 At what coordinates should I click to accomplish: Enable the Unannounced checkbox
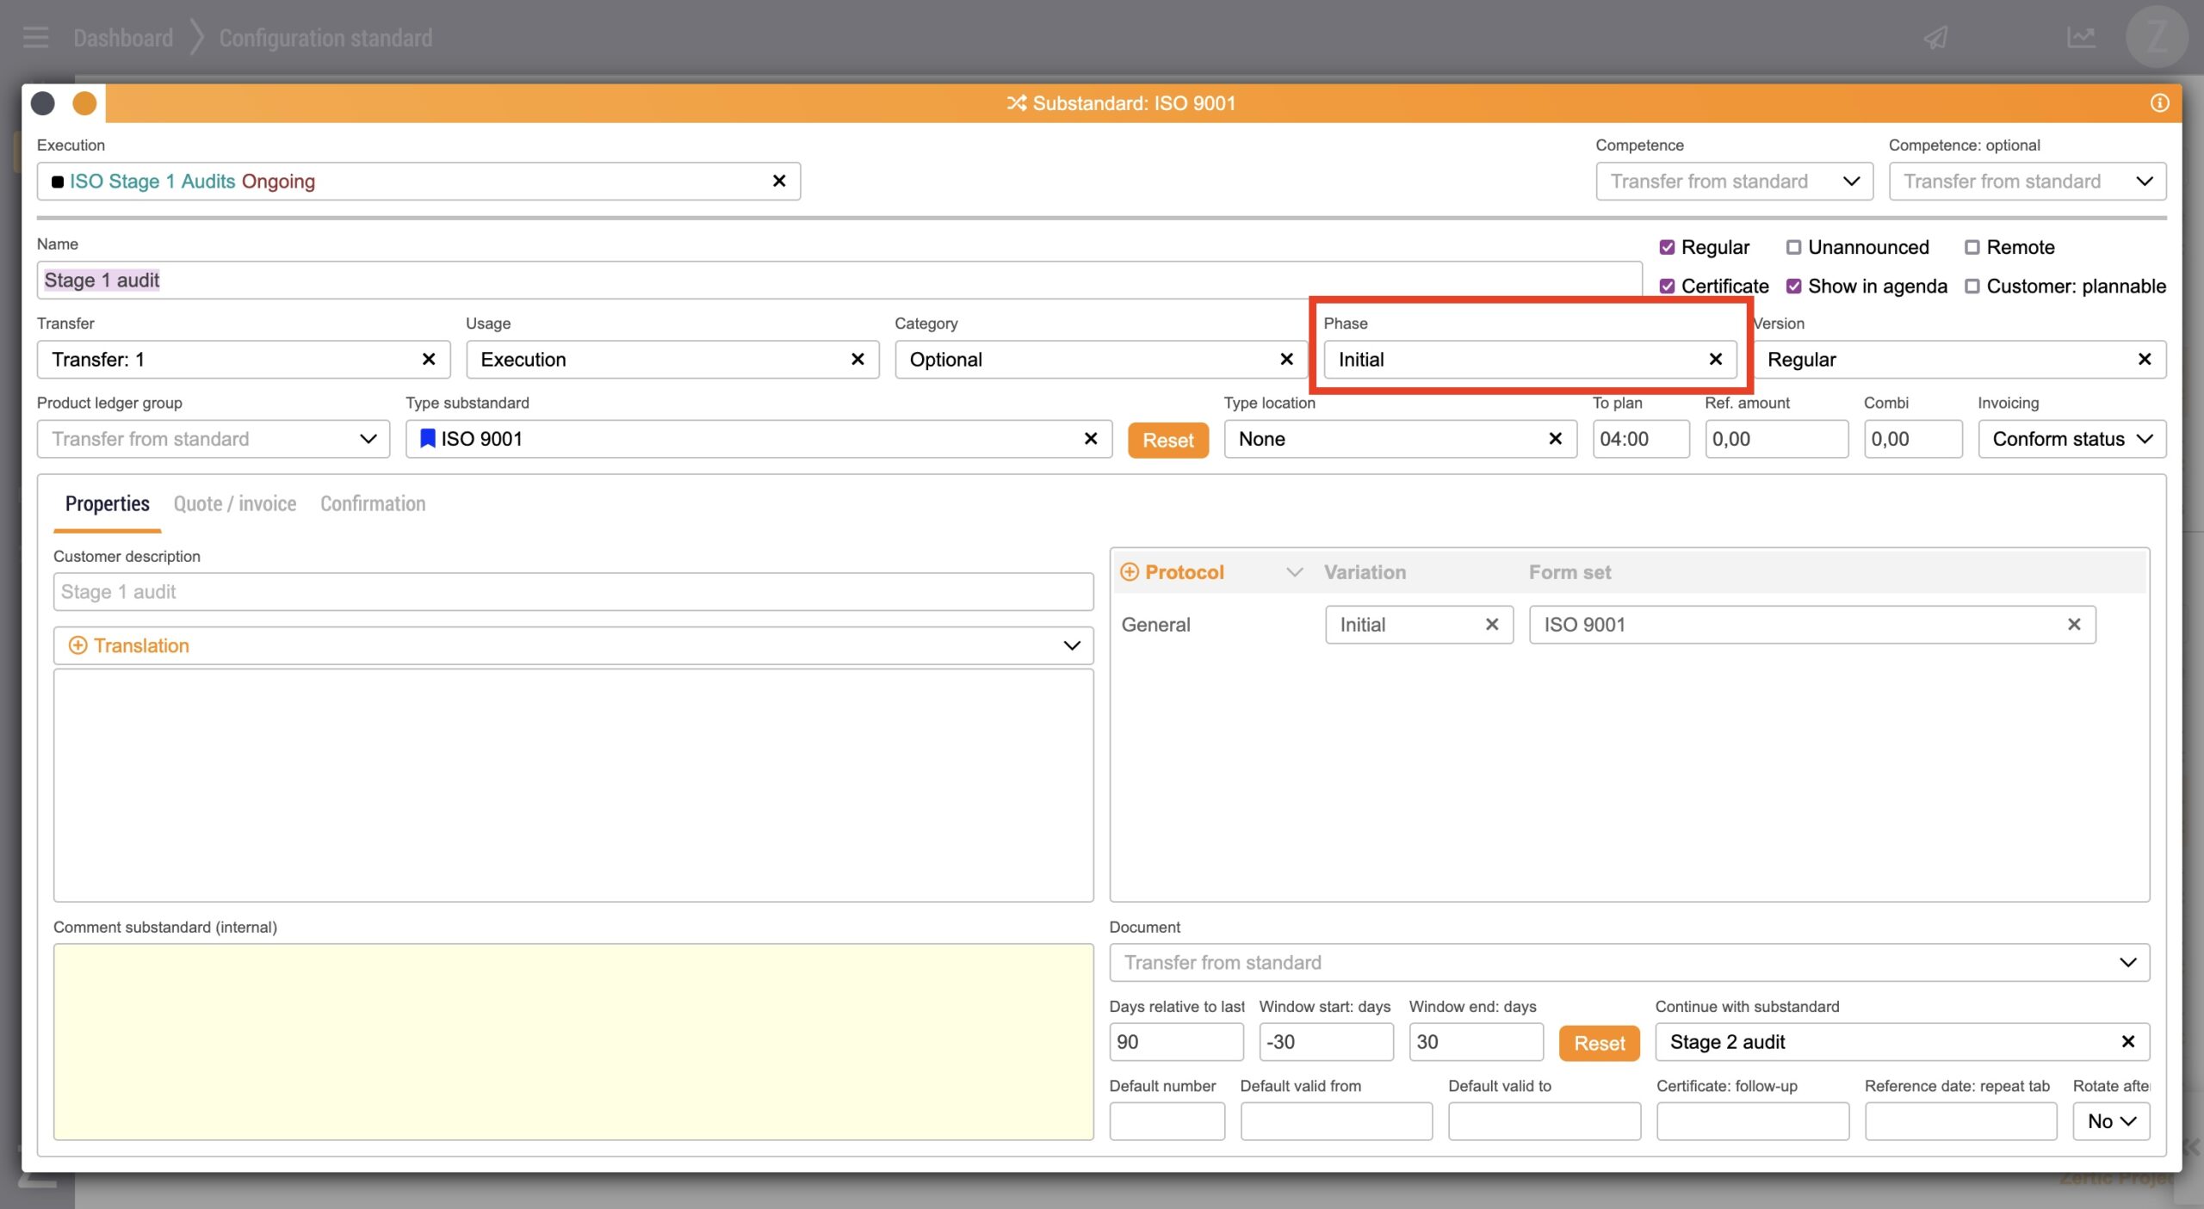[1793, 248]
